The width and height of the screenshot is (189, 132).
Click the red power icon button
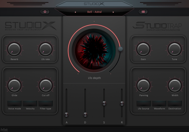coord(45,12)
